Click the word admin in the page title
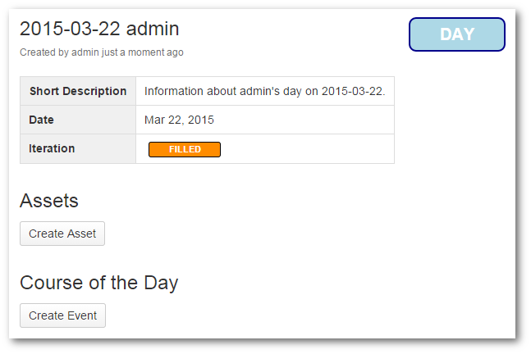The height and width of the screenshot is (354, 531). click(x=151, y=29)
